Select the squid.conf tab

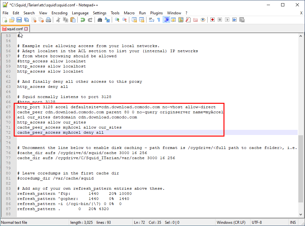(x=15, y=29)
